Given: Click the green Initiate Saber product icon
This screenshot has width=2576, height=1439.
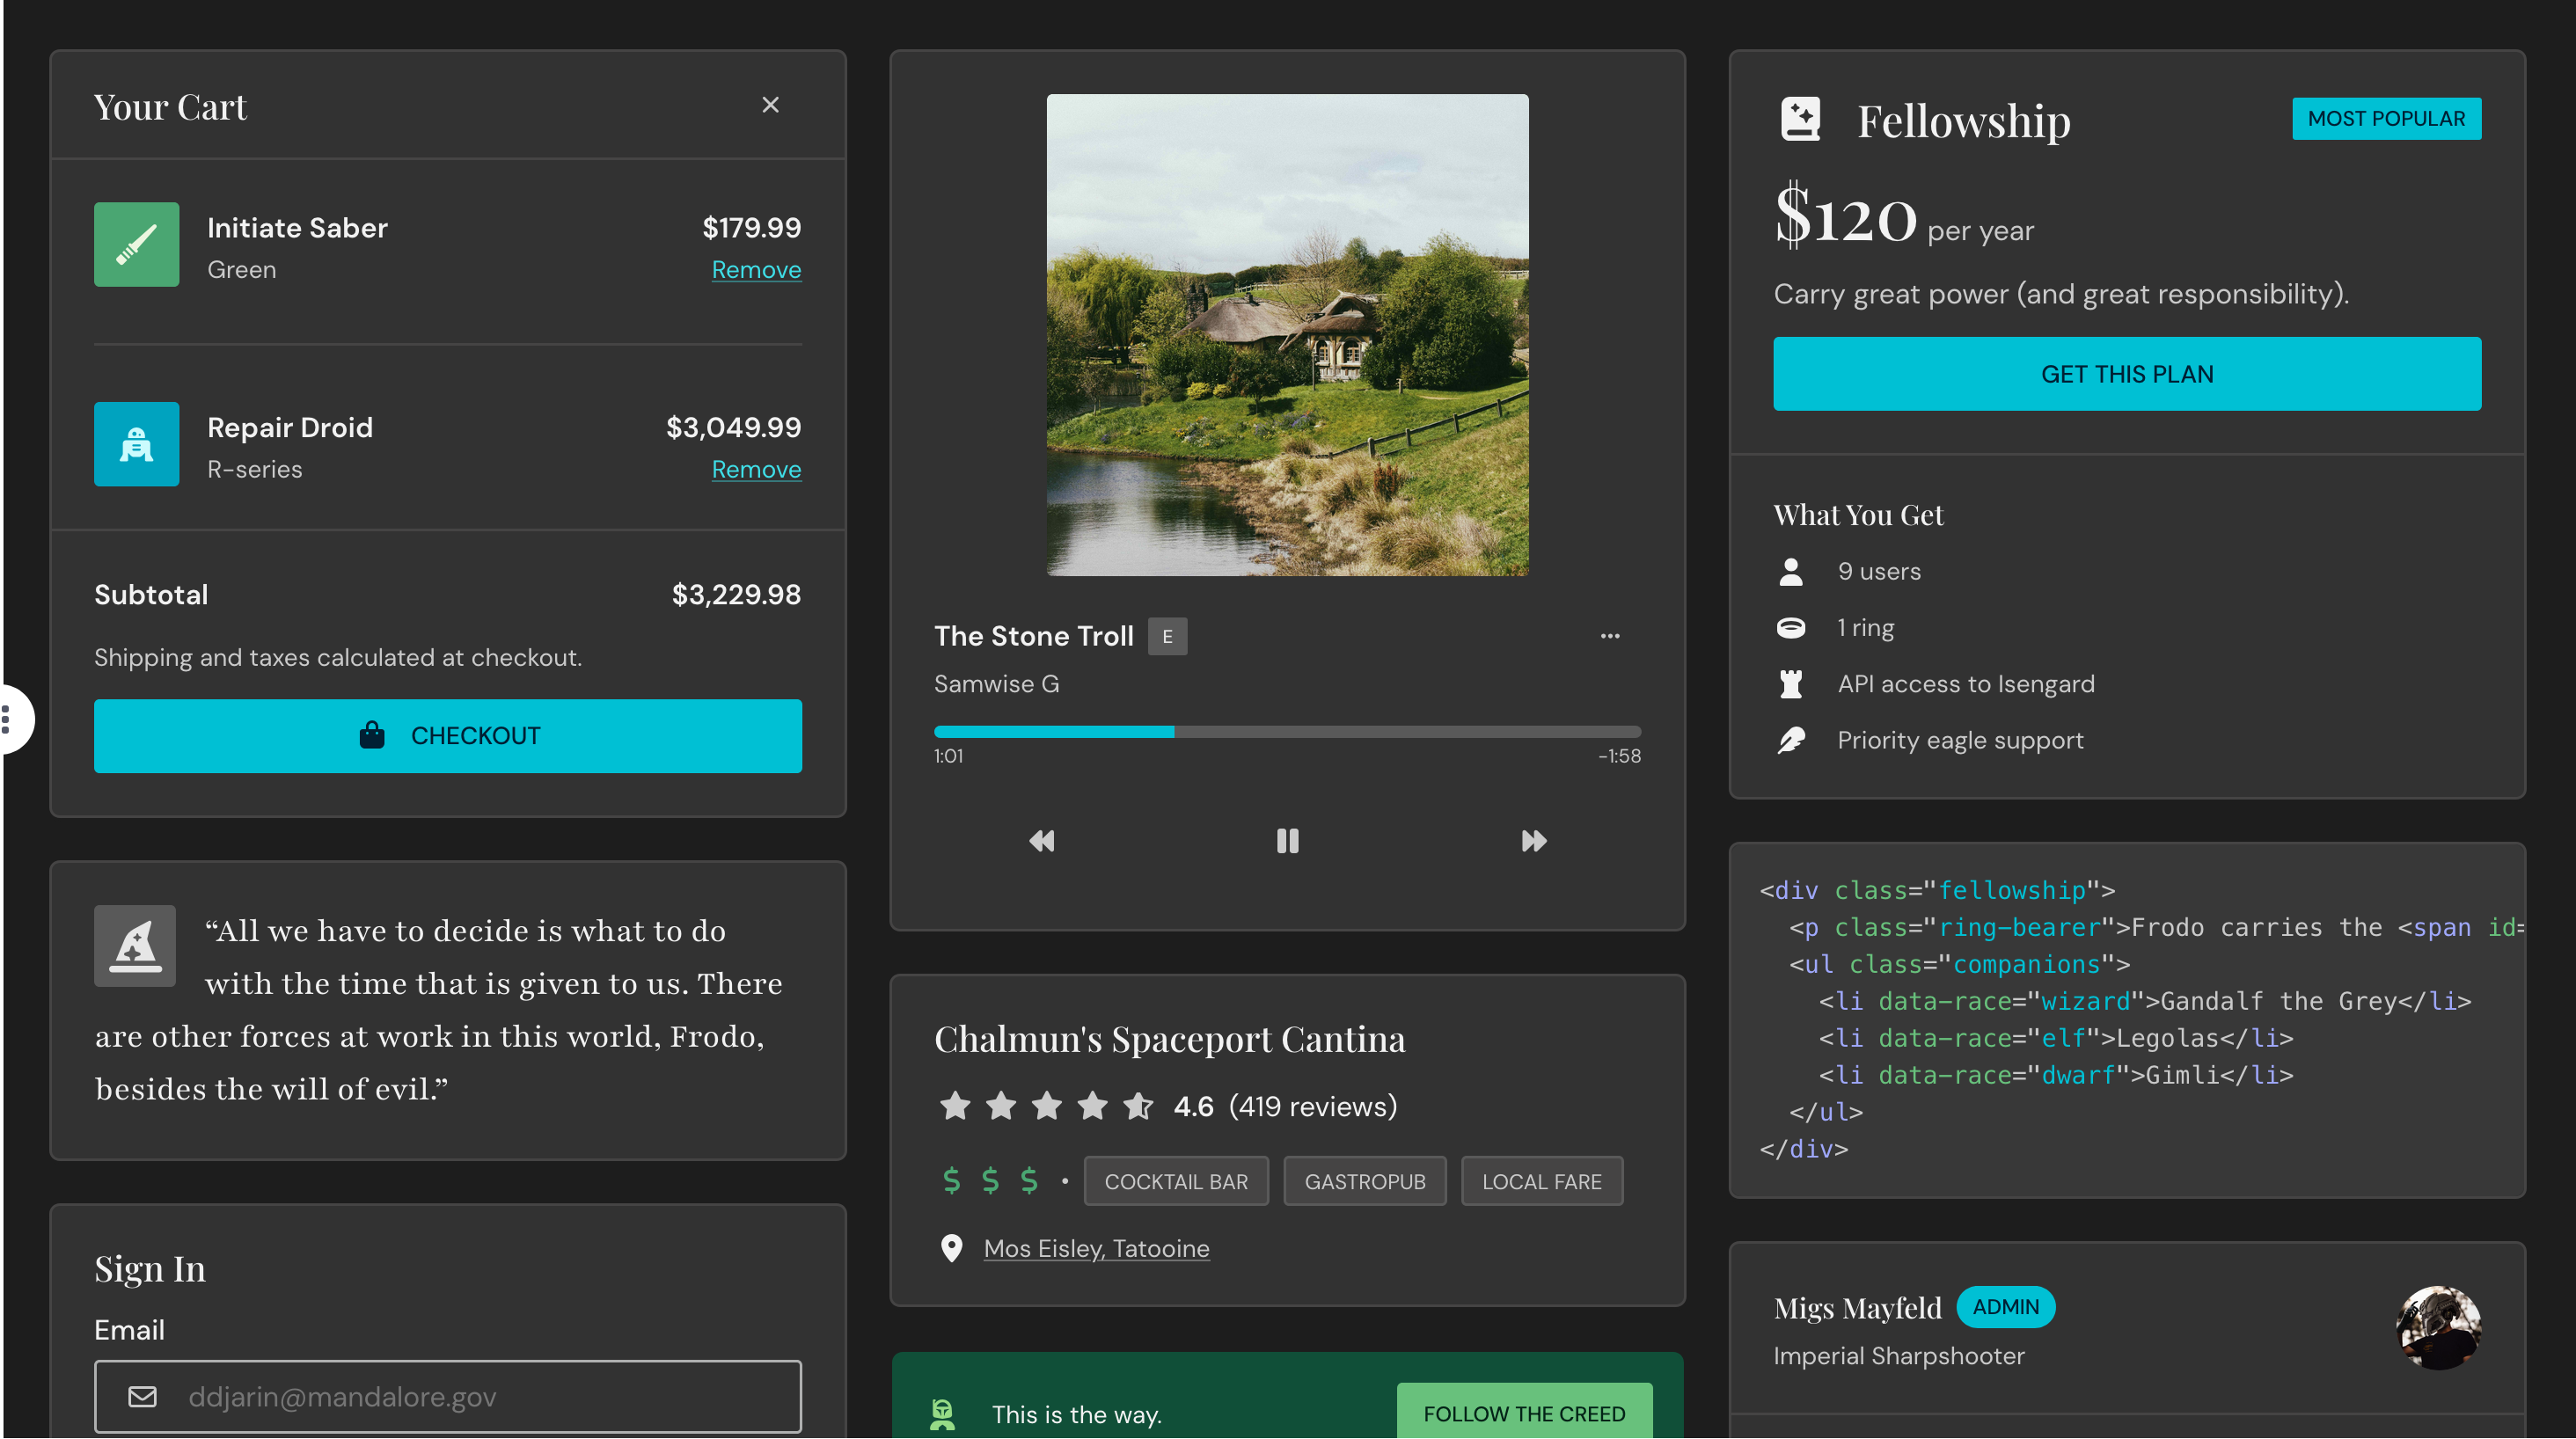Looking at the screenshot, I should tap(137, 245).
